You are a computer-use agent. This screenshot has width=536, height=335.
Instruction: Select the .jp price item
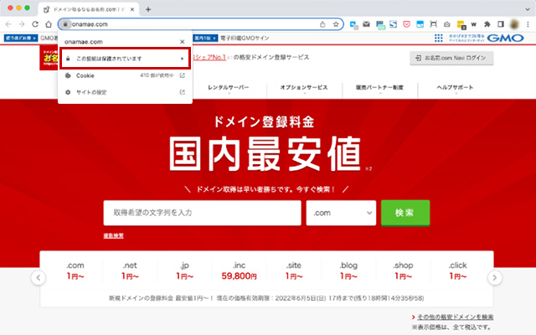click(184, 271)
